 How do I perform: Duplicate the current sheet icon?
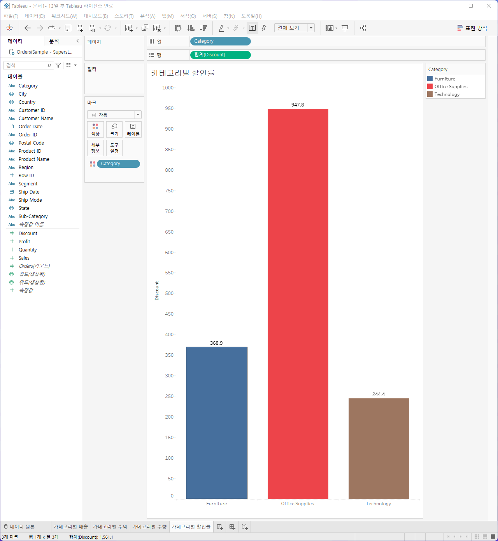pyautogui.click(x=145, y=28)
